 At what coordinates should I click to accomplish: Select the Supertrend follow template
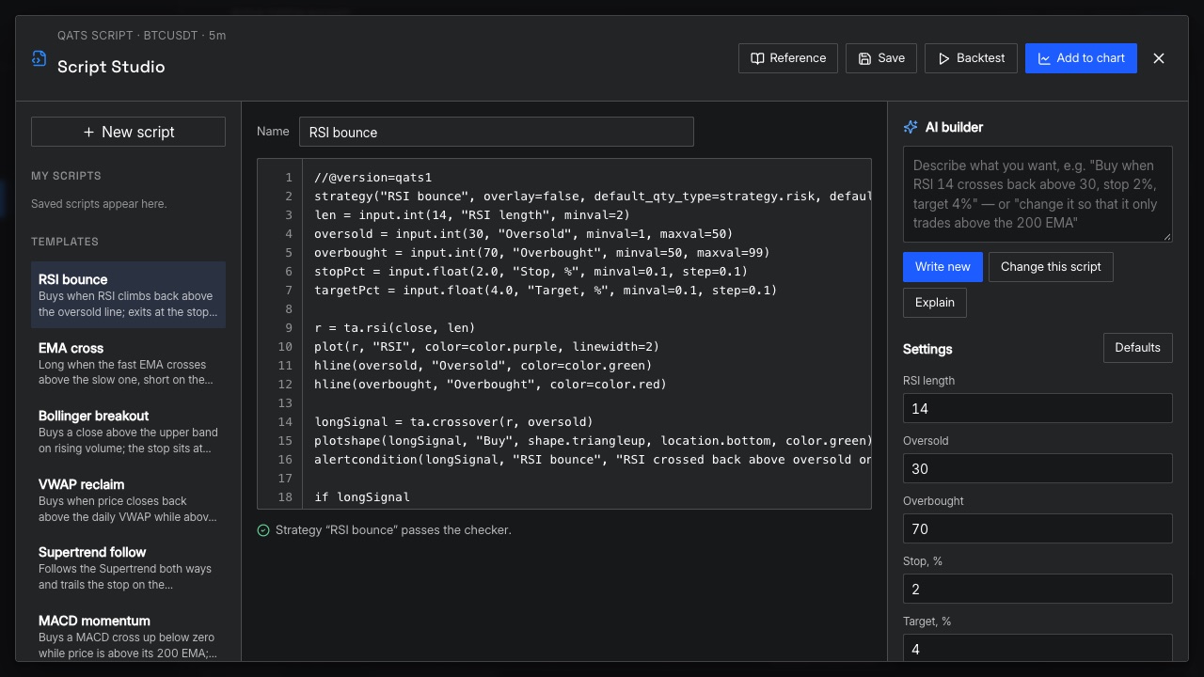(x=128, y=568)
